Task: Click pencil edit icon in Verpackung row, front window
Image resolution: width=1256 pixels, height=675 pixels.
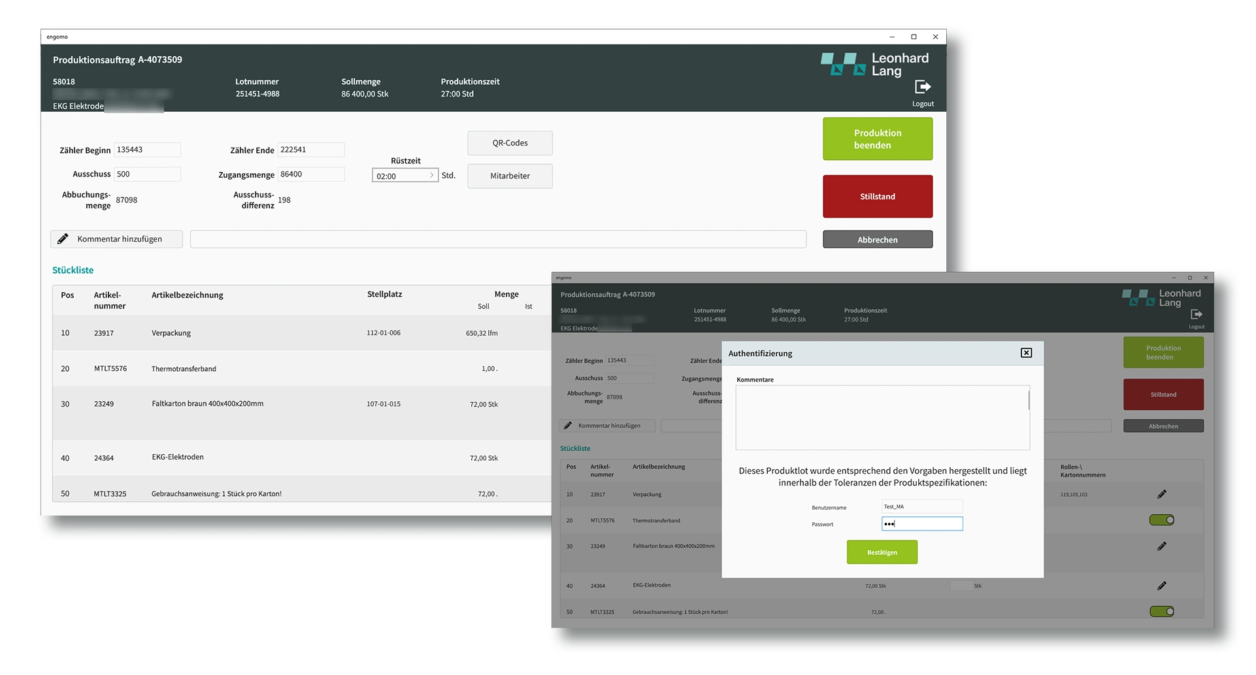Action: pyautogui.click(x=1162, y=495)
